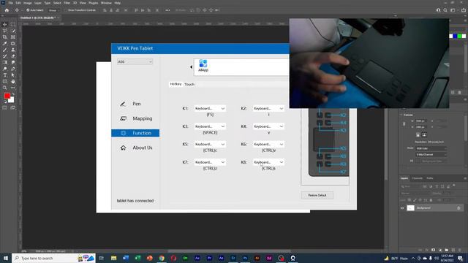Select the Crop tool
Image resolution: width=468 pixels, height=263 pixels.
coord(5,37)
